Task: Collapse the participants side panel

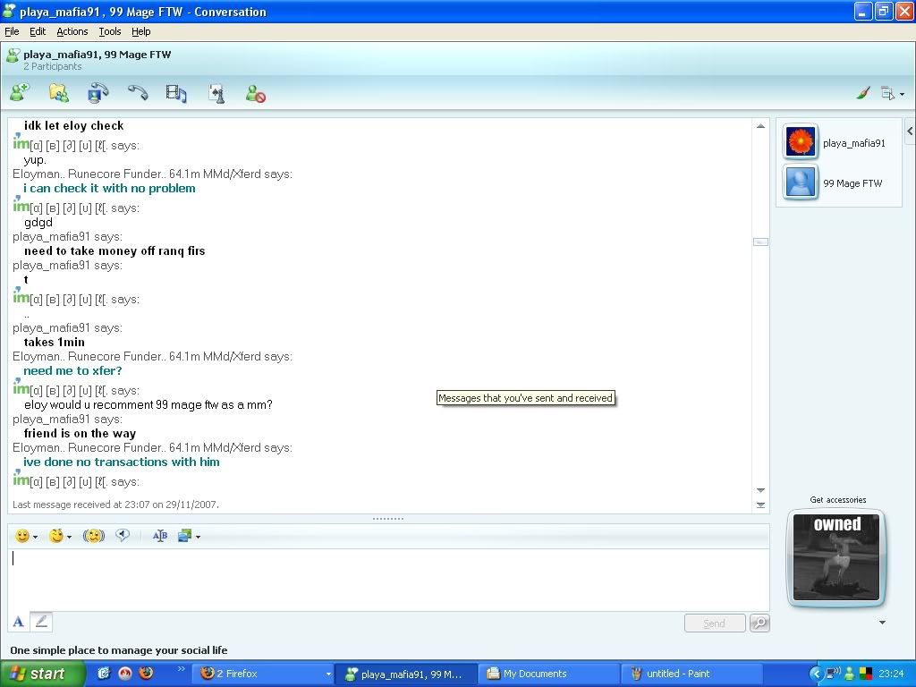Action: pyautogui.click(x=910, y=131)
